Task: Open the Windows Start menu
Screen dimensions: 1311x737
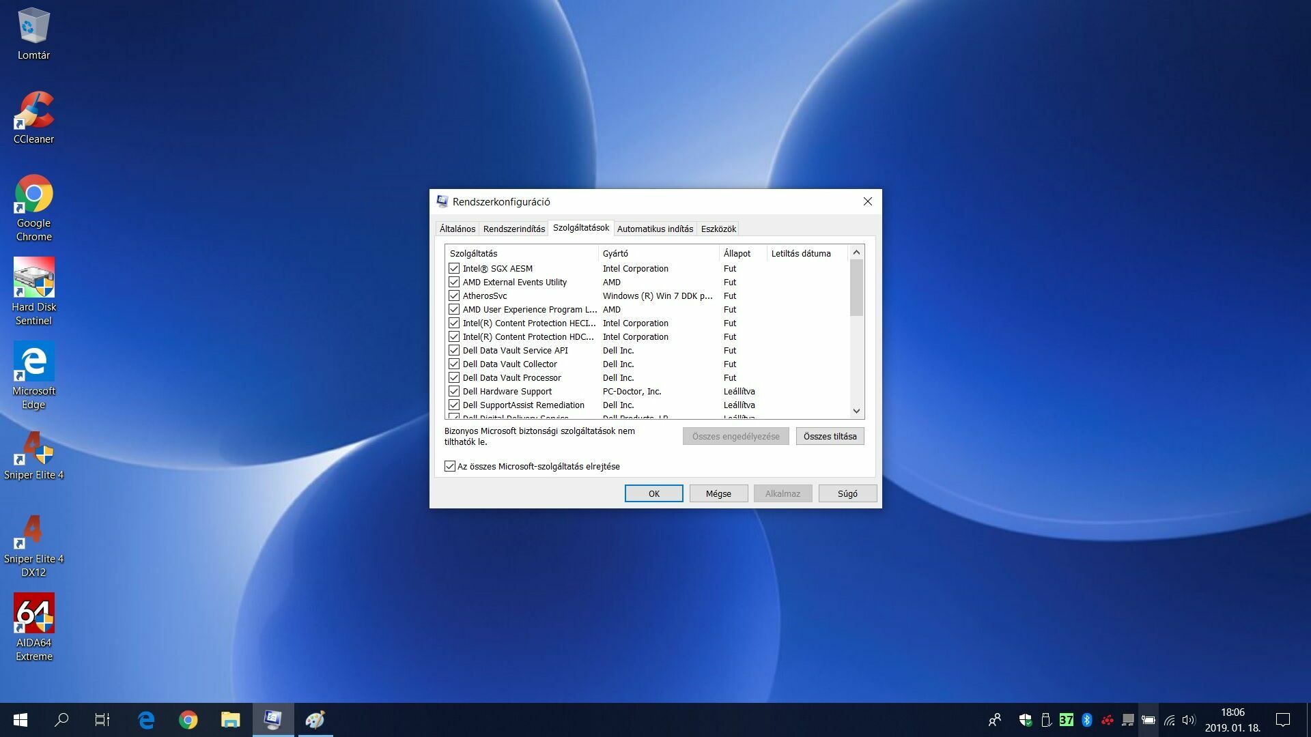Action: pos(20,720)
